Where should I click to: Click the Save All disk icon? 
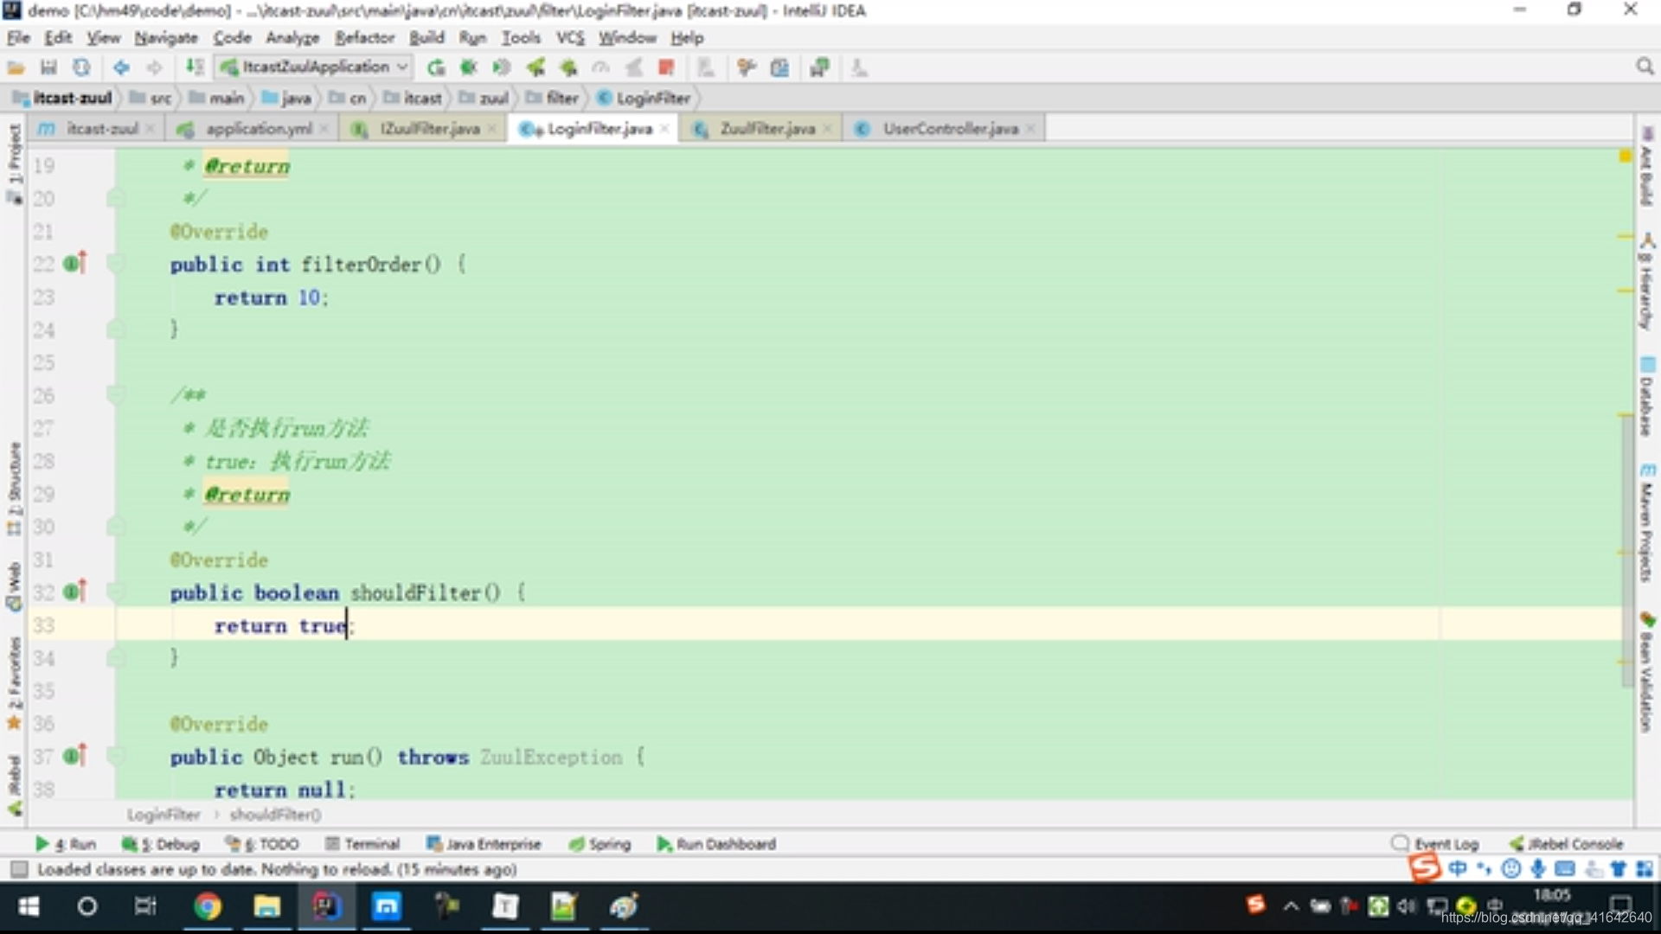click(48, 67)
